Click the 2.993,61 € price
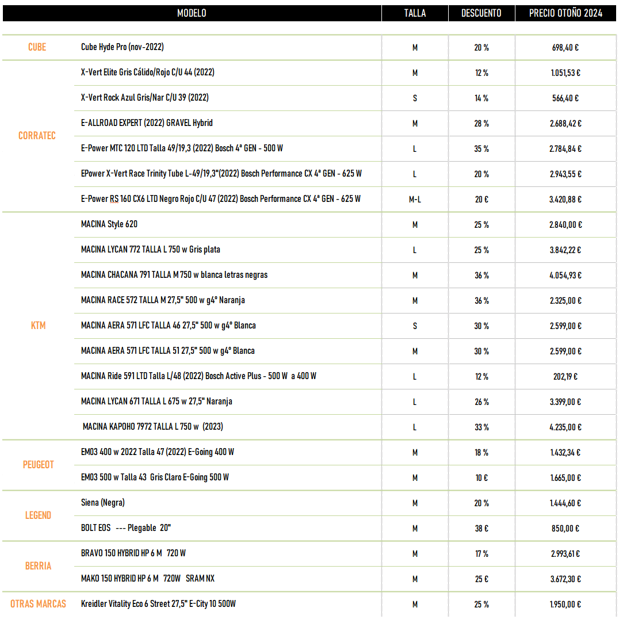619x623 pixels. [x=565, y=554]
